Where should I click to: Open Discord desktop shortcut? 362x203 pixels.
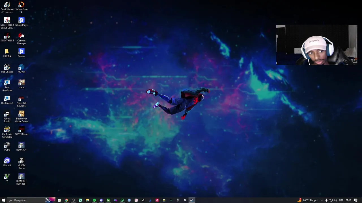pos(7,162)
